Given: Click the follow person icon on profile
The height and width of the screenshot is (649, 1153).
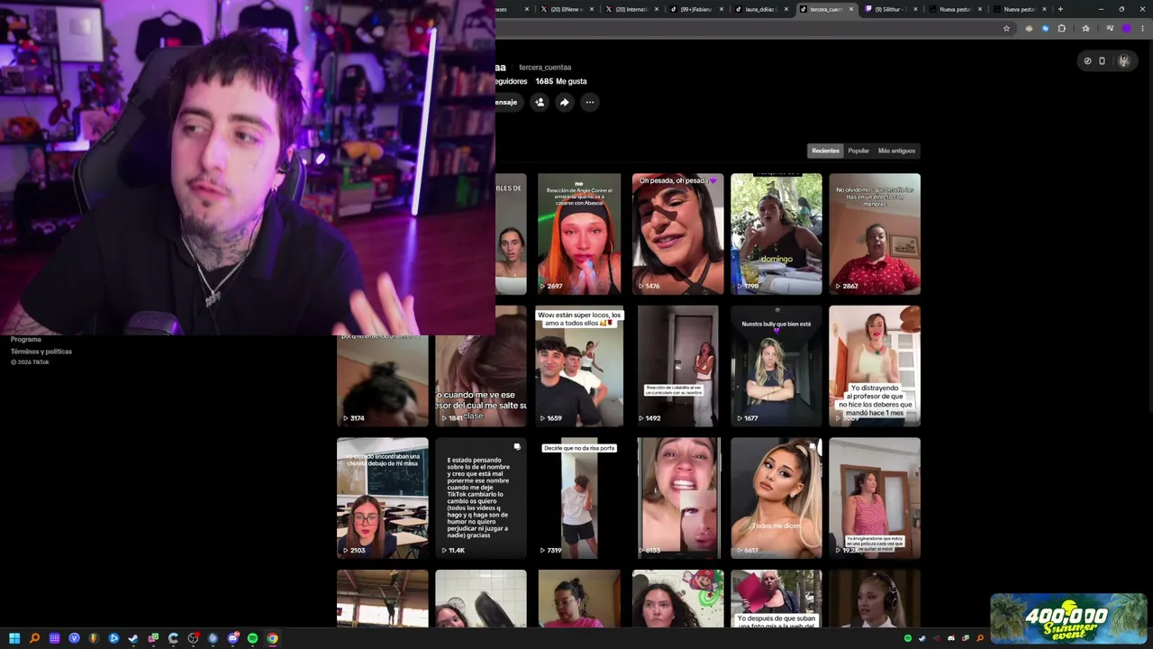Looking at the screenshot, I should [540, 102].
